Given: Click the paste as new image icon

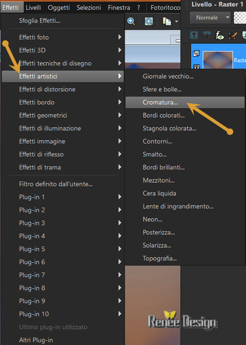Looking at the screenshot, I should pos(166,21).
